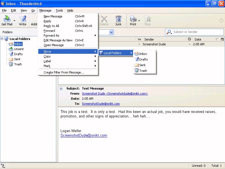Click the 2:05 AM date cell in message list

click(199, 44)
